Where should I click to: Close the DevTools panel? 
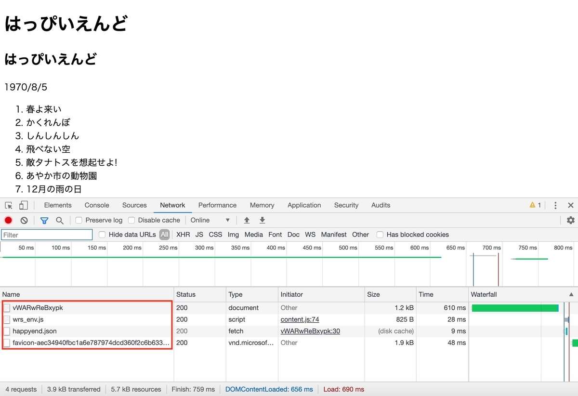click(571, 205)
